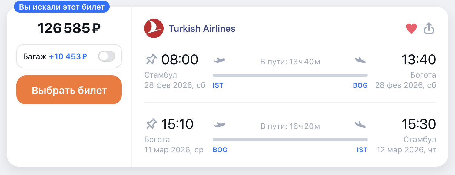Click the Turkish Airlines name link
Viewport: 455px width, 175px height.
[202, 28]
